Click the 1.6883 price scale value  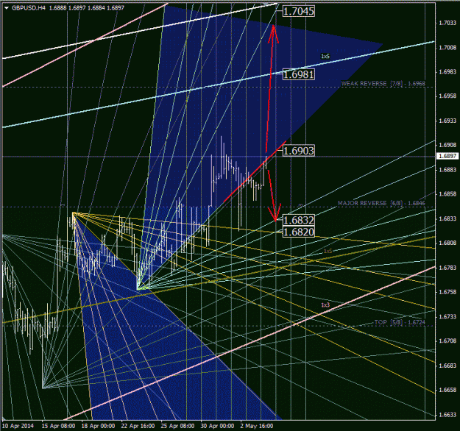click(447, 170)
